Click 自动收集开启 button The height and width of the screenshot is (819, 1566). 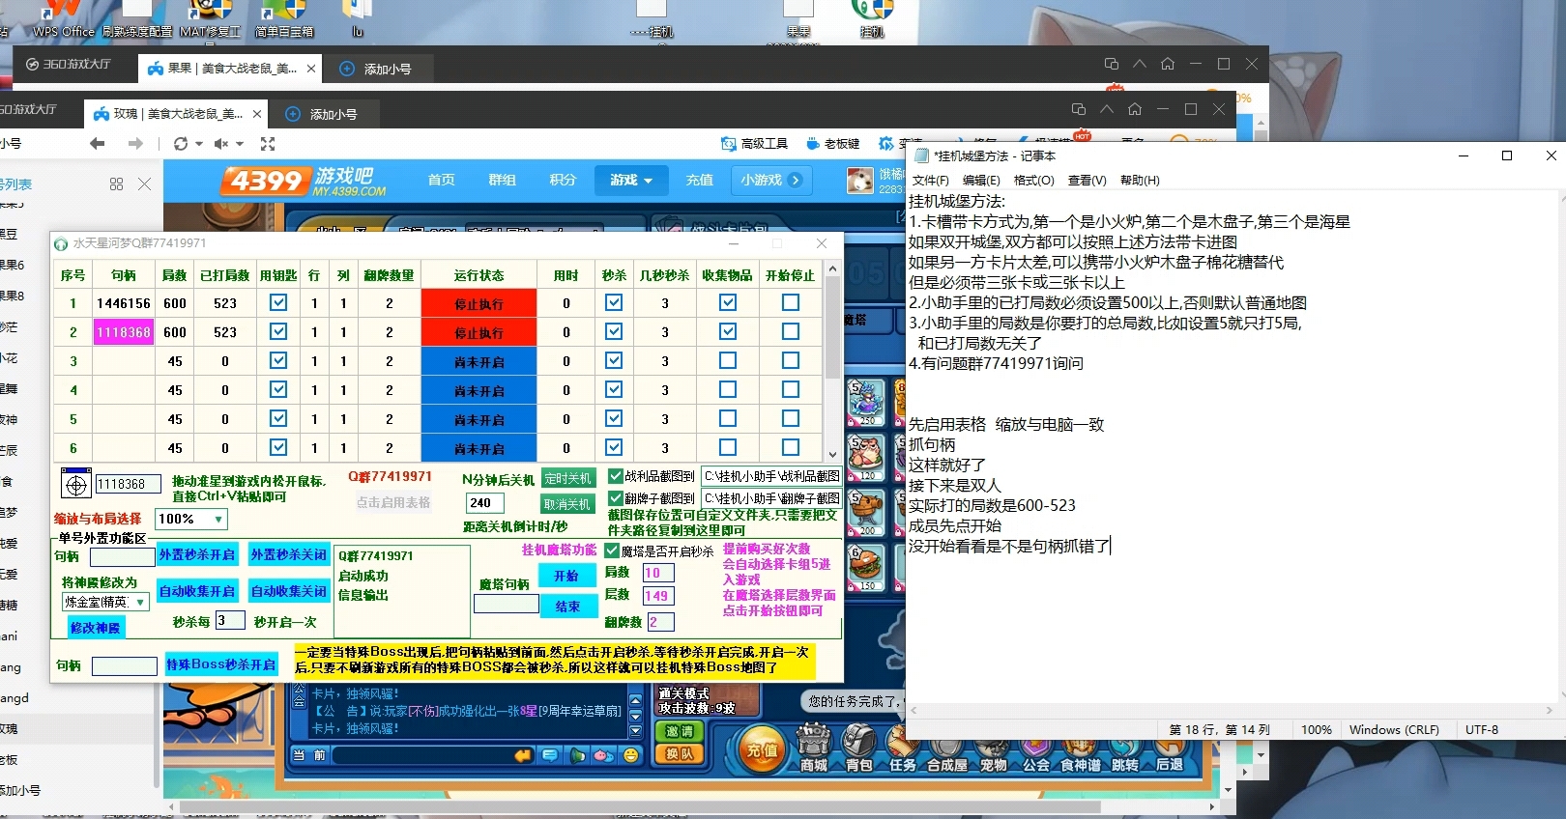pyautogui.click(x=197, y=591)
